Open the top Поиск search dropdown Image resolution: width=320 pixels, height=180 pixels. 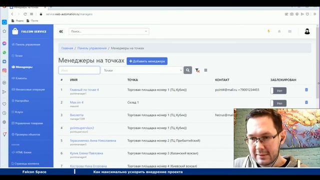point(109,31)
